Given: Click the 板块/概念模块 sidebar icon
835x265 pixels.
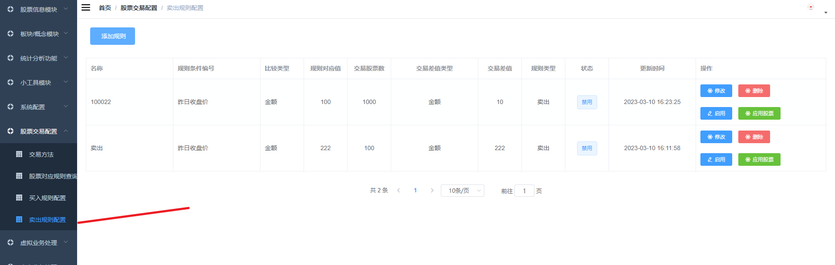Looking at the screenshot, I should 10,34.
